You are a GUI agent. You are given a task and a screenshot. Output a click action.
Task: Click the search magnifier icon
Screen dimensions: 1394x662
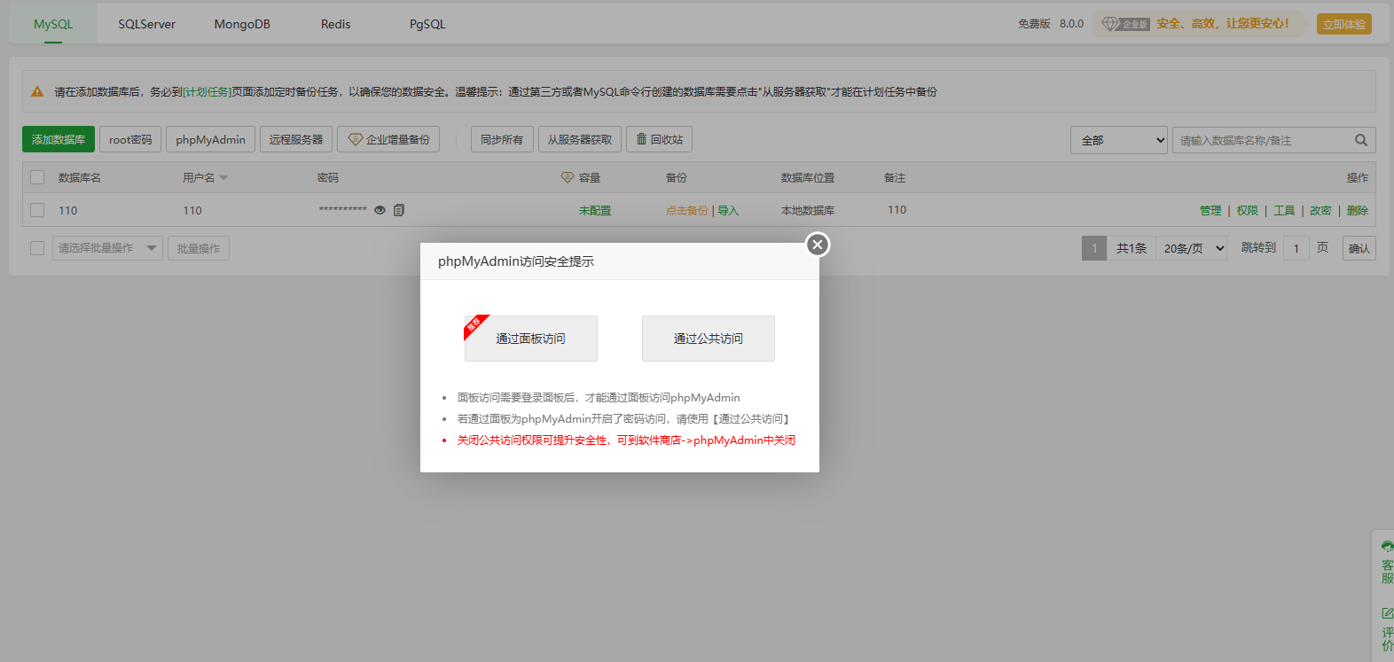click(x=1361, y=140)
